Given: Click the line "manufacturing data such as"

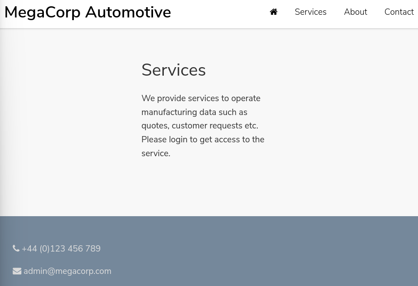Looking at the screenshot, I should (194, 112).
